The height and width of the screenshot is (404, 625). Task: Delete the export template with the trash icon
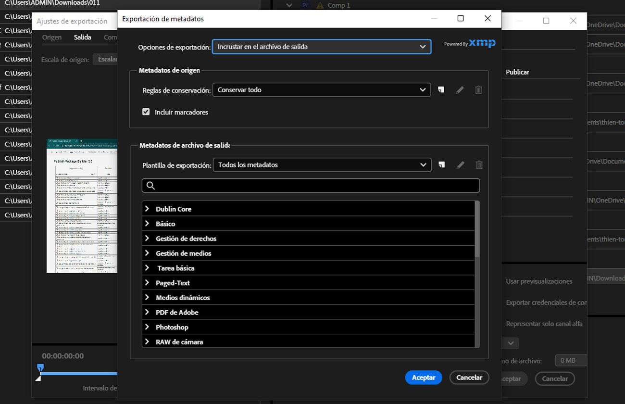click(479, 165)
